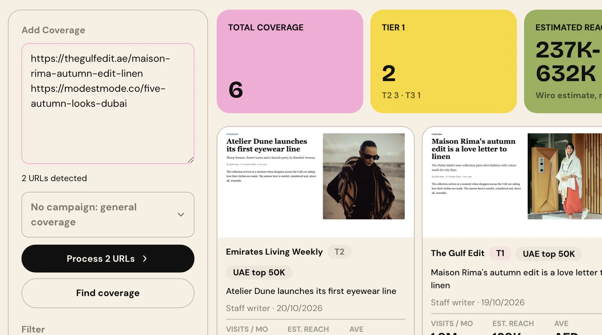Click the coverage URLs text area
Image resolution: width=602 pixels, height=335 pixels.
tap(108, 103)
